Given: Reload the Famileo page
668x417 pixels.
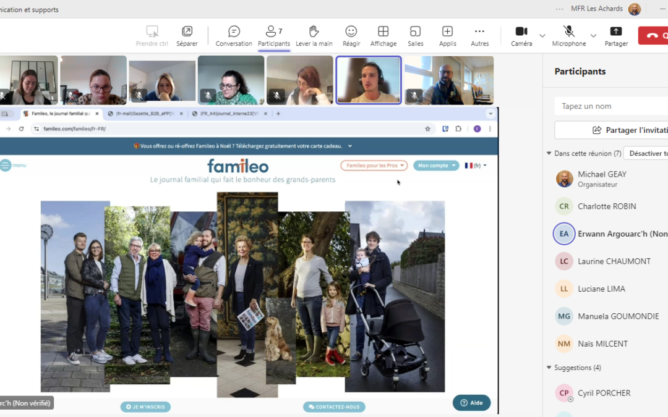Looking at the screenshot, I should click(x=21, y=128).
